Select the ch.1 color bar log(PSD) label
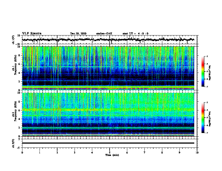The image size is (222, 171). tap(210, 73)
